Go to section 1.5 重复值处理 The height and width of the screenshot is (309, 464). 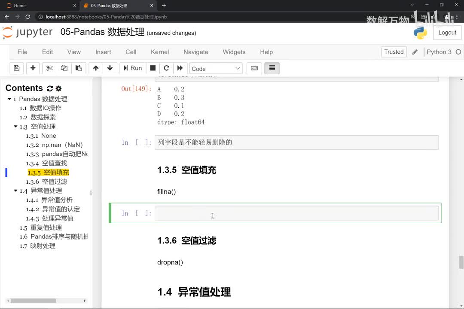coord(40,227)
